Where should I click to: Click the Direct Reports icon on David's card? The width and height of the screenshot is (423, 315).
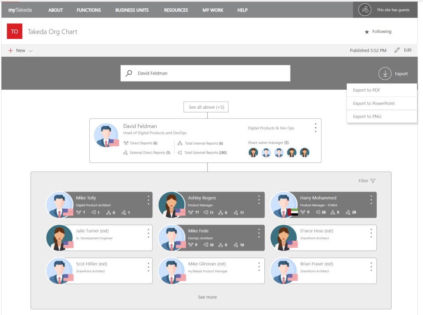(126, 143)
